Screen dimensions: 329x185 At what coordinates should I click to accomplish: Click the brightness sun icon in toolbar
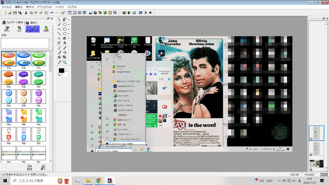(x=146, y=13)
